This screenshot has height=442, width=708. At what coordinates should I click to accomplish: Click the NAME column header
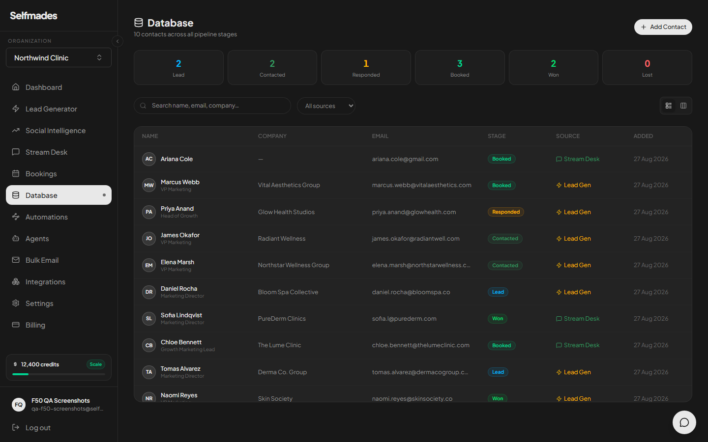pos(150,136)
